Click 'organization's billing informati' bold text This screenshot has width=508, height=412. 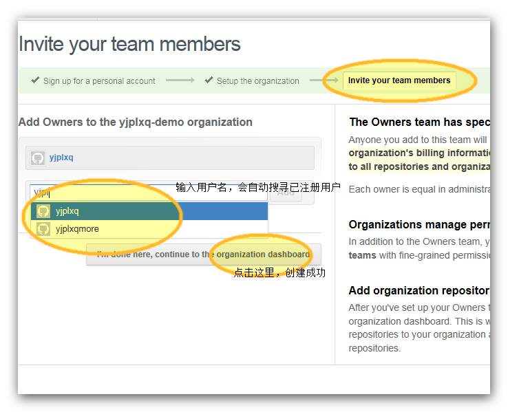pos(419,153)
